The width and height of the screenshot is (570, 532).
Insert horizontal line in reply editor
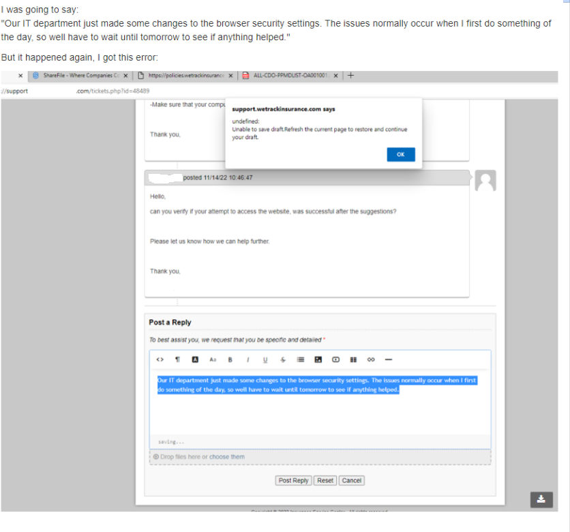389,359
